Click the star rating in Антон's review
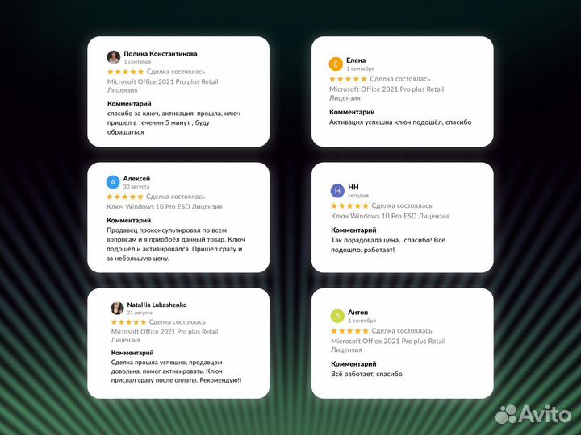Image resolution: width=581 pixels, height=435 pixels. [349, 331]
